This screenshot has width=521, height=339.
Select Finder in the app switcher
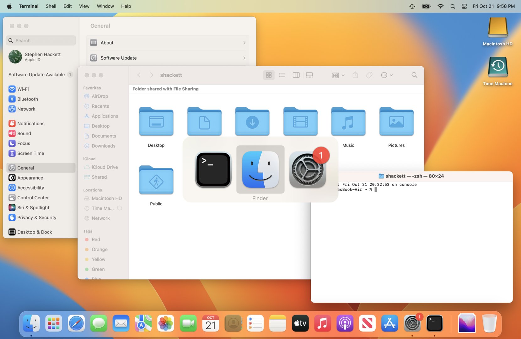pyautogui.click(x=260, y=169)
